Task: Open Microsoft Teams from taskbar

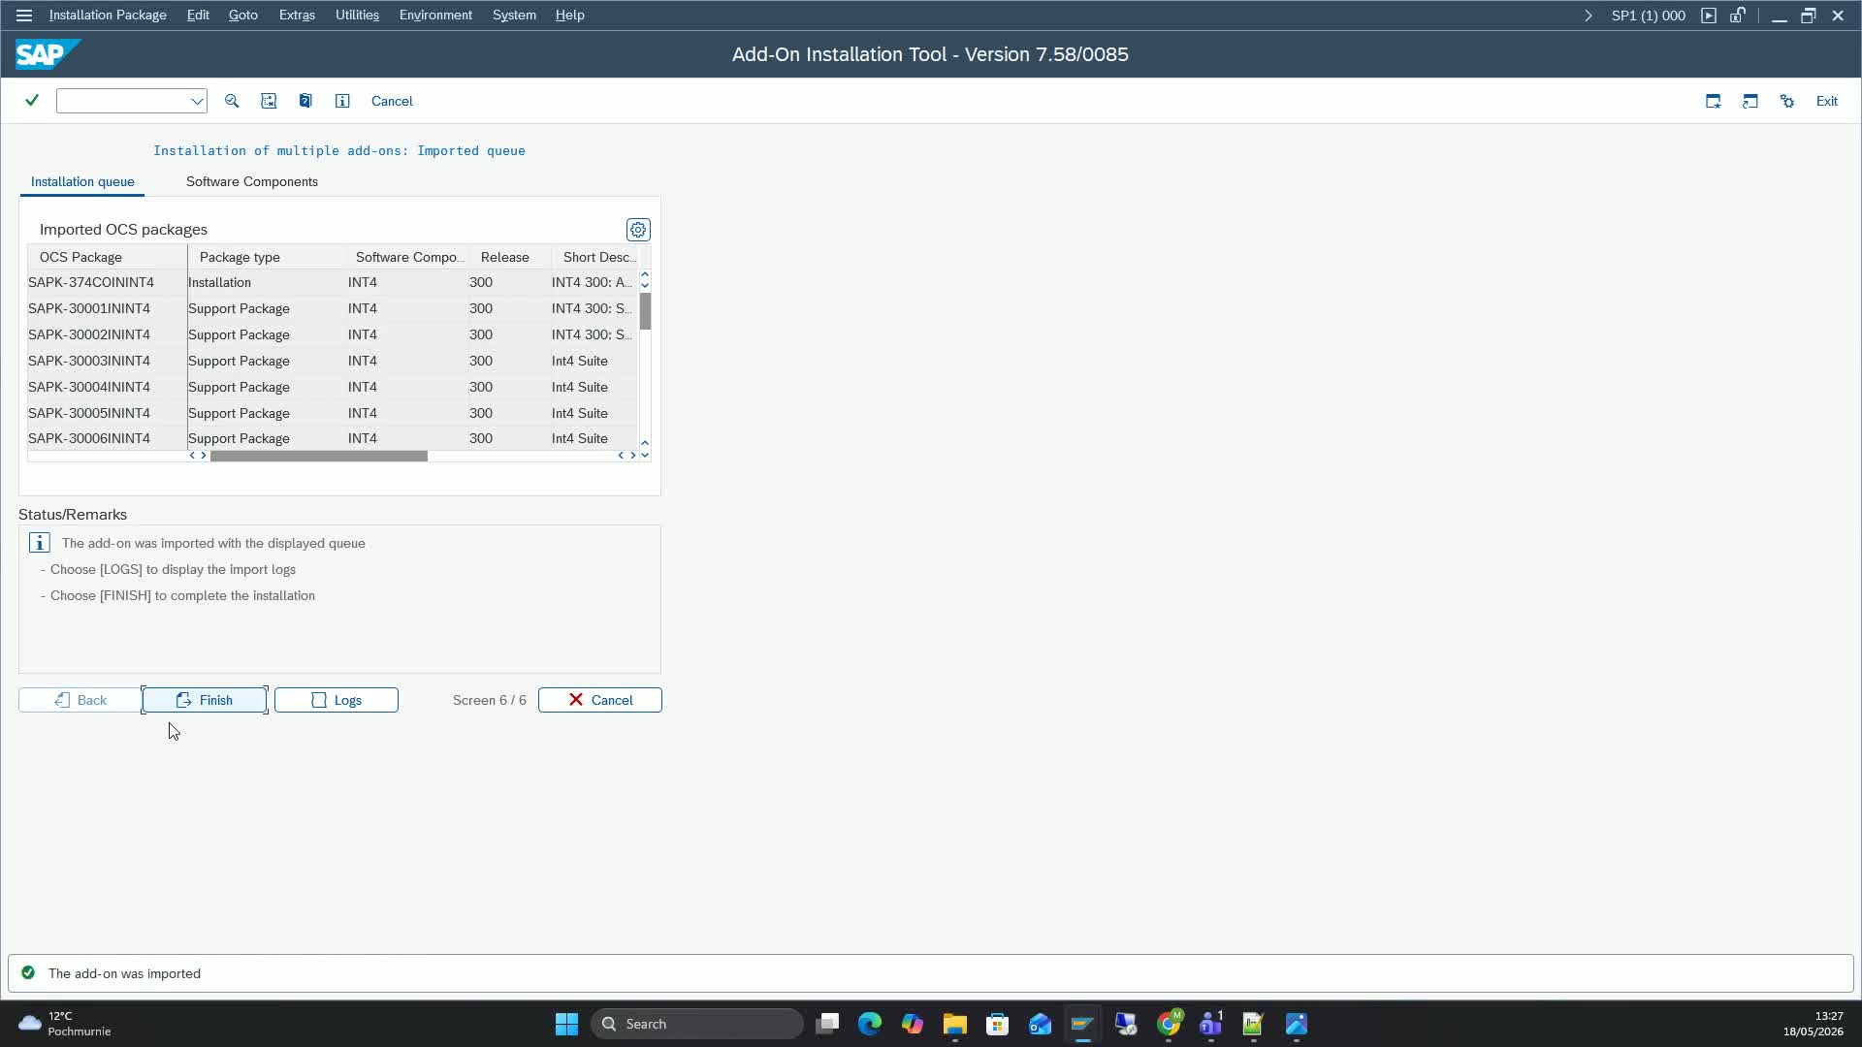Action: click(x=1211, y=1024)
